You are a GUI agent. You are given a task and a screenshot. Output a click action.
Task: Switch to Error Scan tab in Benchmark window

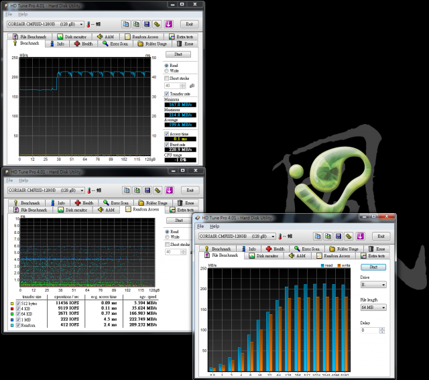115,44
